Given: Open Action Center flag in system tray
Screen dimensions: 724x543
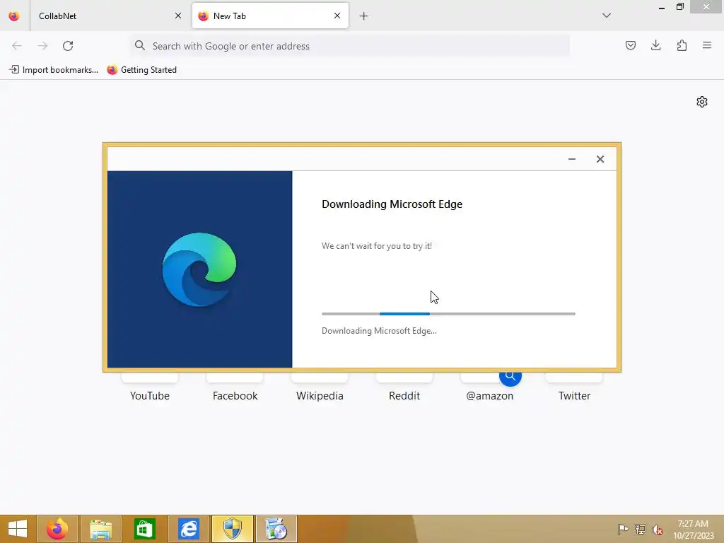Looking at the screenshot, I should [623, 530].
